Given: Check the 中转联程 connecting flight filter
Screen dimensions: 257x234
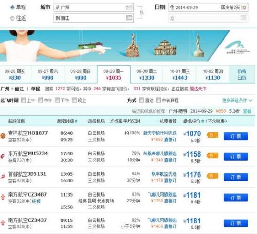Looking at the screenshot, I should click(158, 100).
